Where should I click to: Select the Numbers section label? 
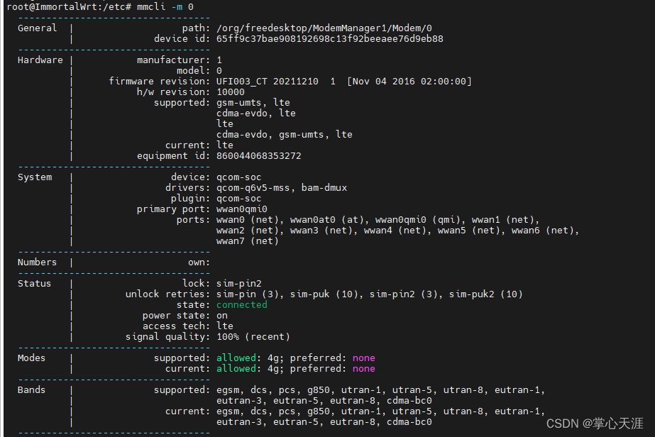(37, 262)
